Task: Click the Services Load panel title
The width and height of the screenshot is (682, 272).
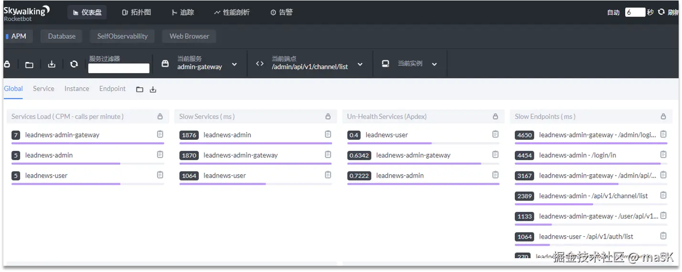Action: [x=67, y=116]
